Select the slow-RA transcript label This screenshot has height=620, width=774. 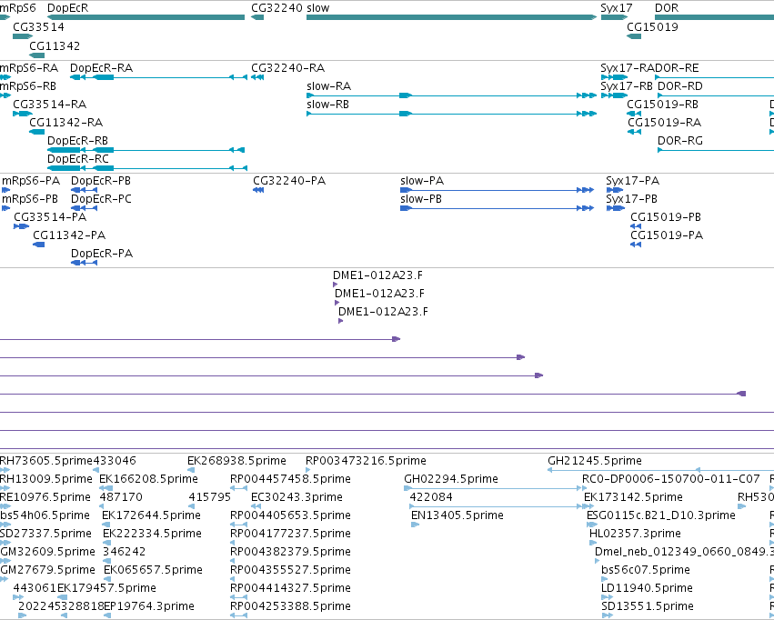(328, 85)
